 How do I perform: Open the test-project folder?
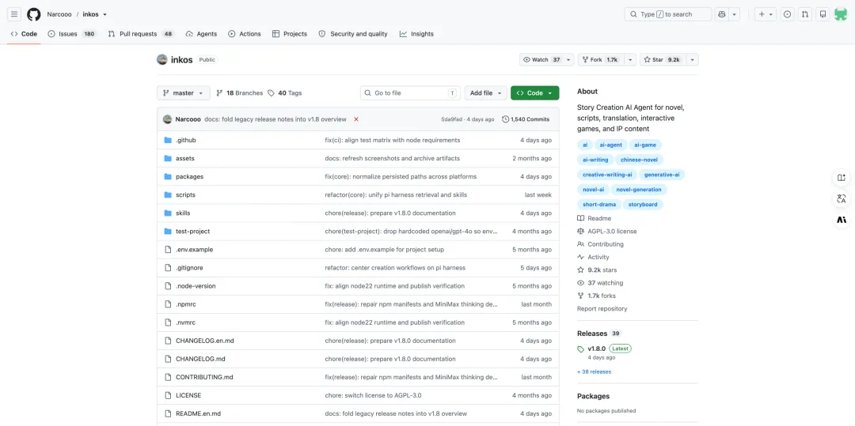click(x=192, y=232)
